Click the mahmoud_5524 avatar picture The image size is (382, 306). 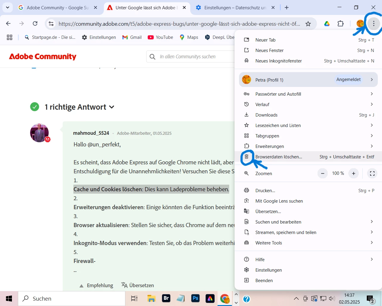pyautogui.click(x=39, y=133)
